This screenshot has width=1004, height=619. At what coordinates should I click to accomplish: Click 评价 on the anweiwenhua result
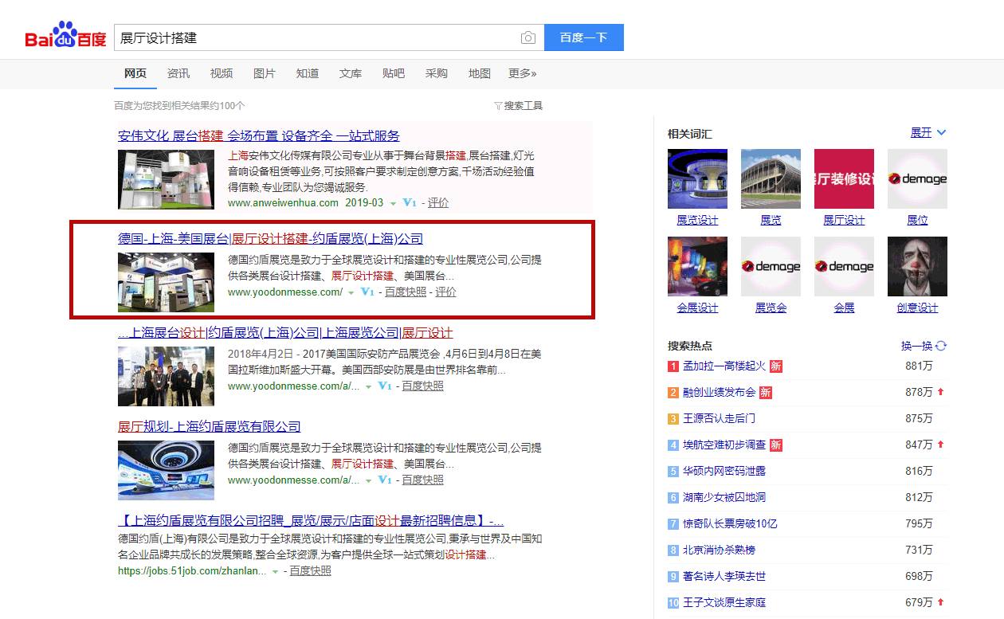pos(438,203)
